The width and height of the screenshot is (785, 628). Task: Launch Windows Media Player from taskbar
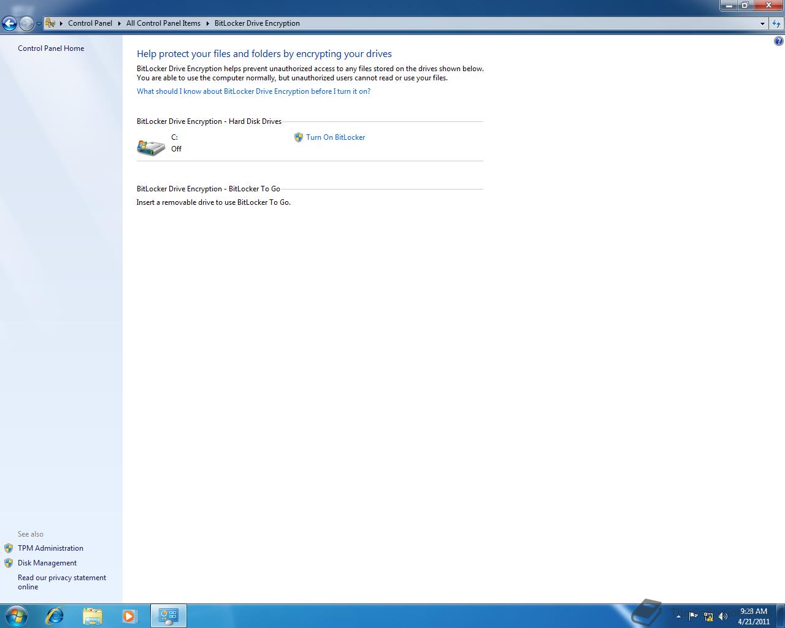129,616
